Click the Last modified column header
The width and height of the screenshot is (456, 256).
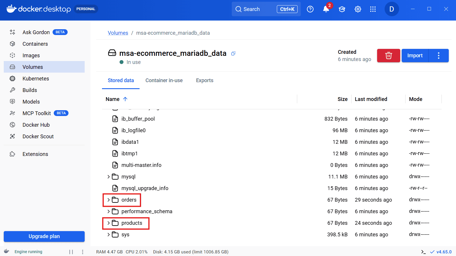(371, 99)
